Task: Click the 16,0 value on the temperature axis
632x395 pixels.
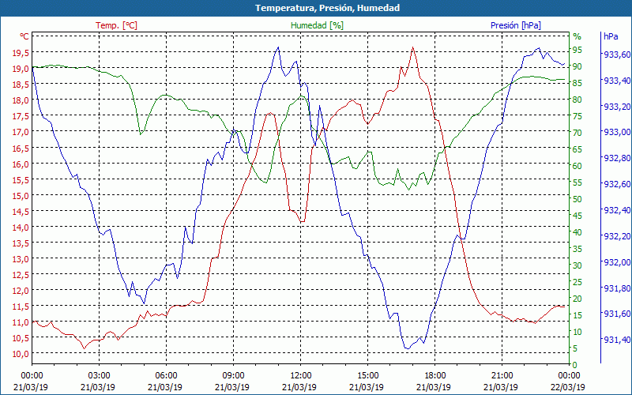Action: [19, 164]
